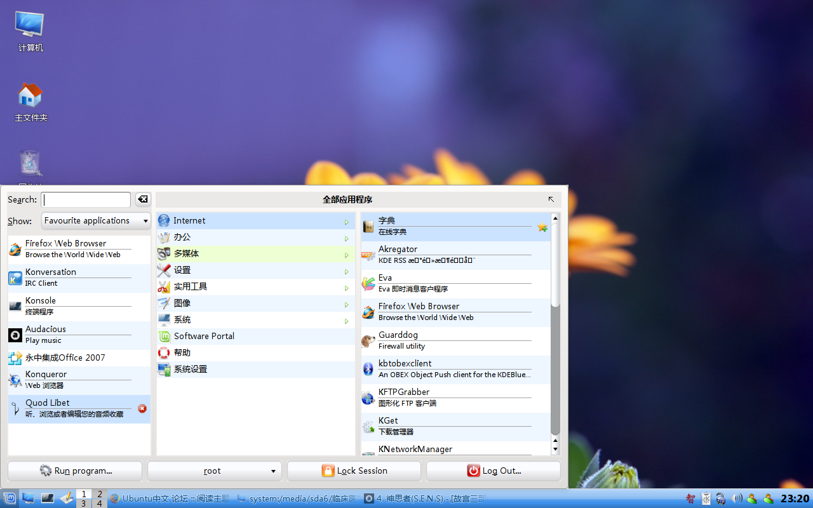Switch to the Ubuntu中文 论坛 taskbar window
This screenshot has width=813, height=508.
pyautogui.click(x=170, y=498)
